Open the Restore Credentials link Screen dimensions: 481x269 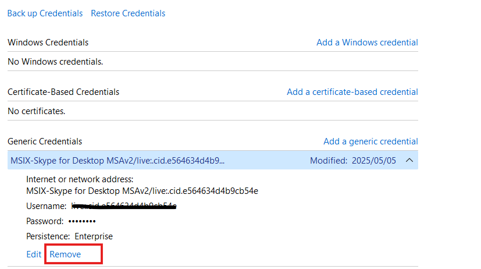coord(128,13)
